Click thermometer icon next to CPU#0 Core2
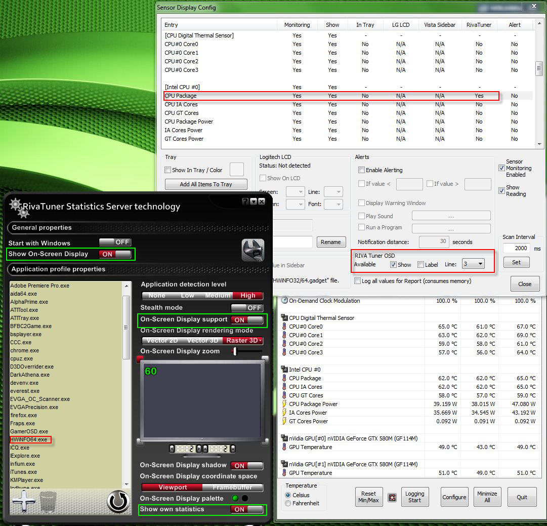547x526 pixels. (x=284, y=344)
